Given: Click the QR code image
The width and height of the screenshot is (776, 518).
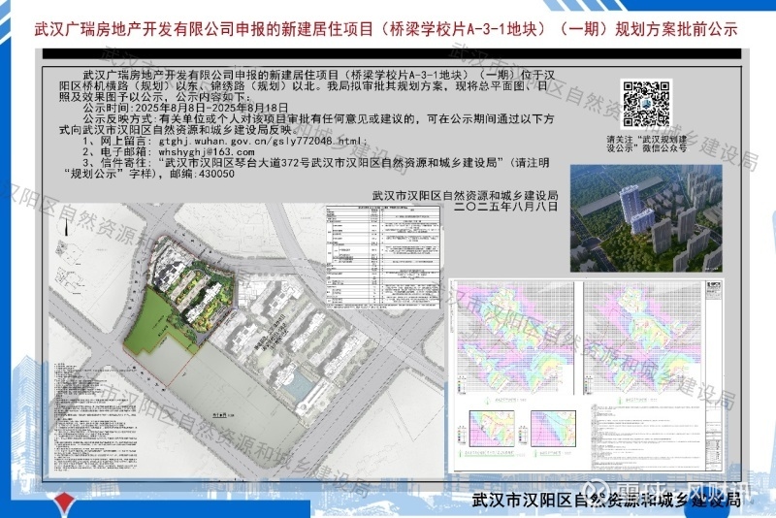Looking at the screenshot, I should tap(646, 104).
